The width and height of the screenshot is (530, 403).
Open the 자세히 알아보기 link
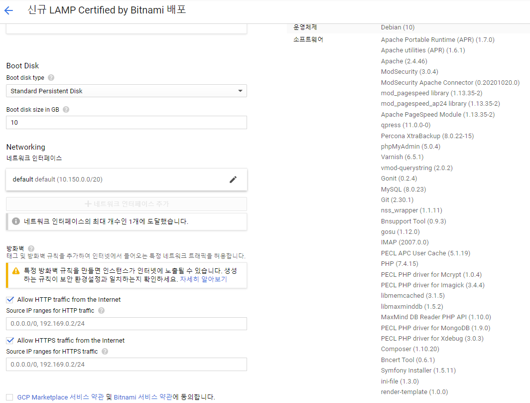pos(203,279)
